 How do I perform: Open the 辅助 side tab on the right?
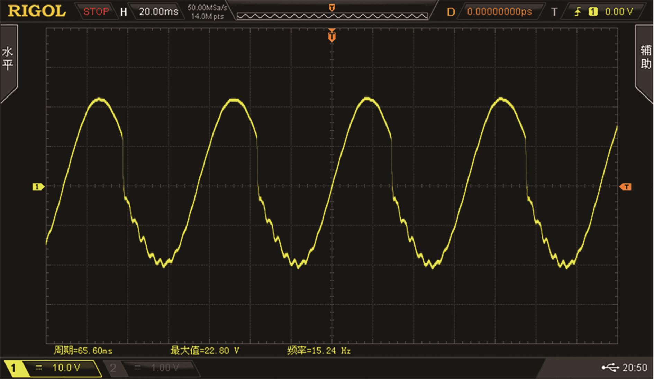tap(645, 57)
